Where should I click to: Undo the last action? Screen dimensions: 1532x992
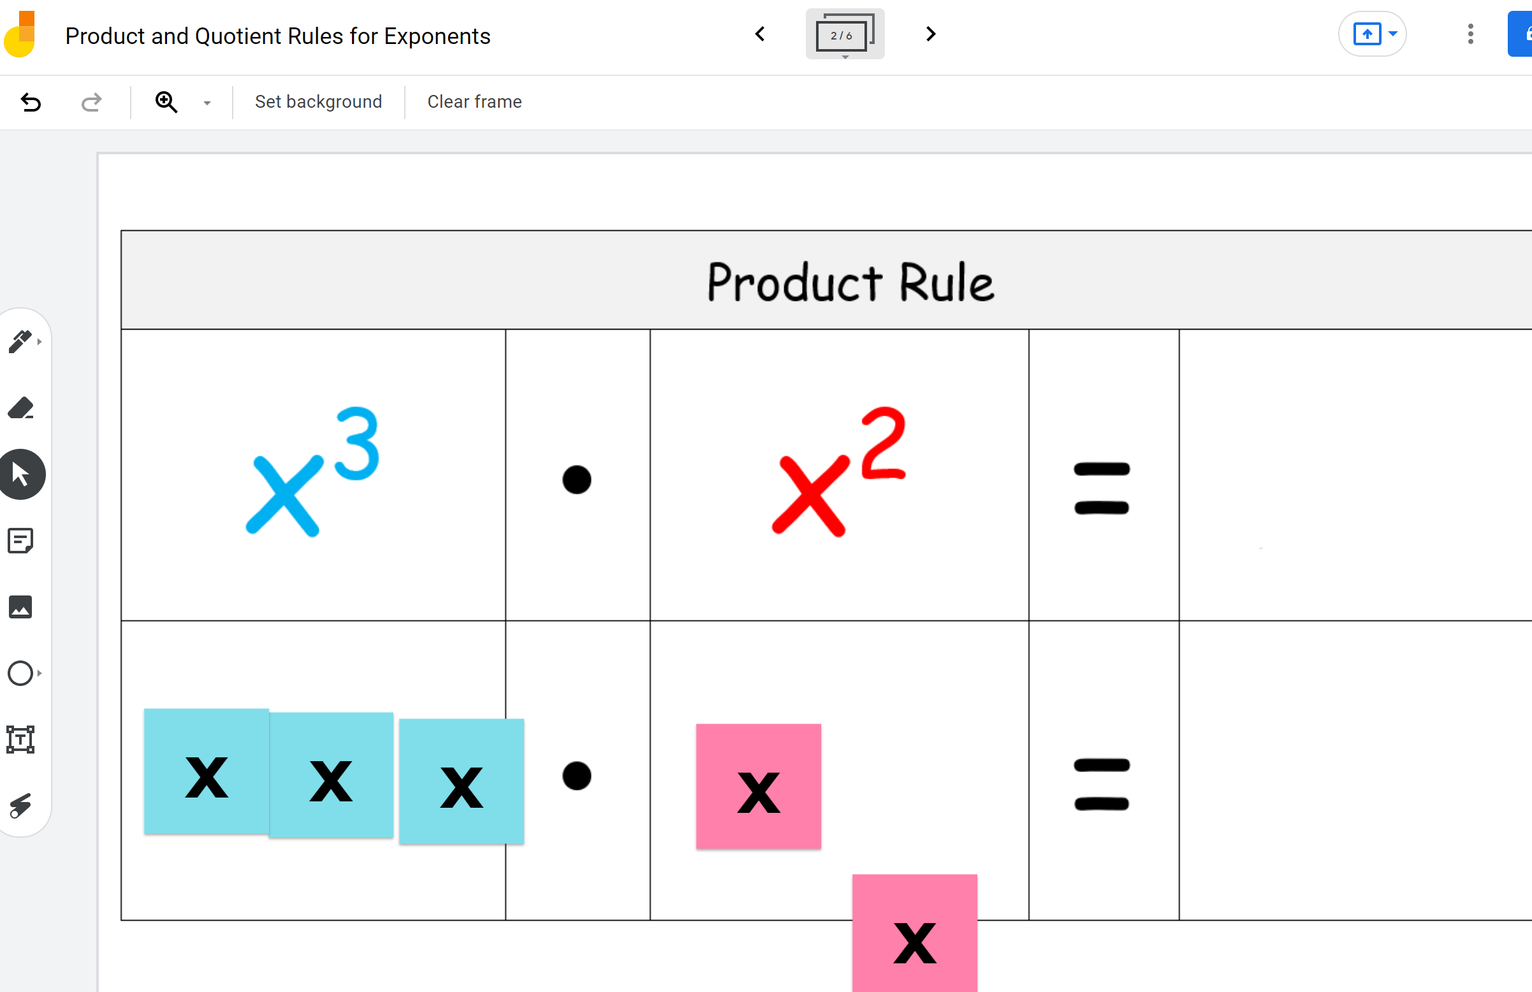(x=30, y=102)
